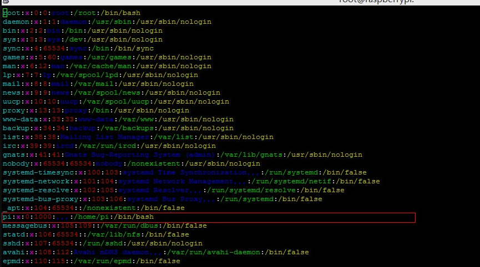480x267 pixels.
Task: Select the proxy:x:13:13 entry line
Action: pyautogui.click(x=96, y=111)
